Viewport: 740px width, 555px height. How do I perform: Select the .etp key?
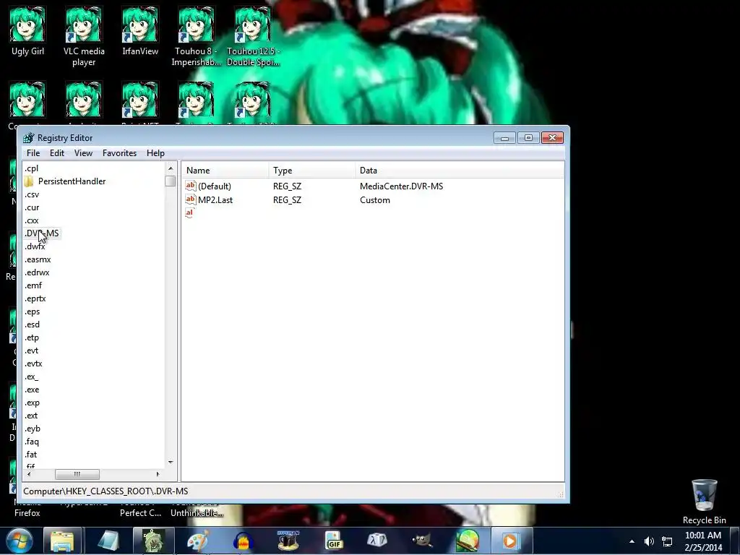[32, 338]
